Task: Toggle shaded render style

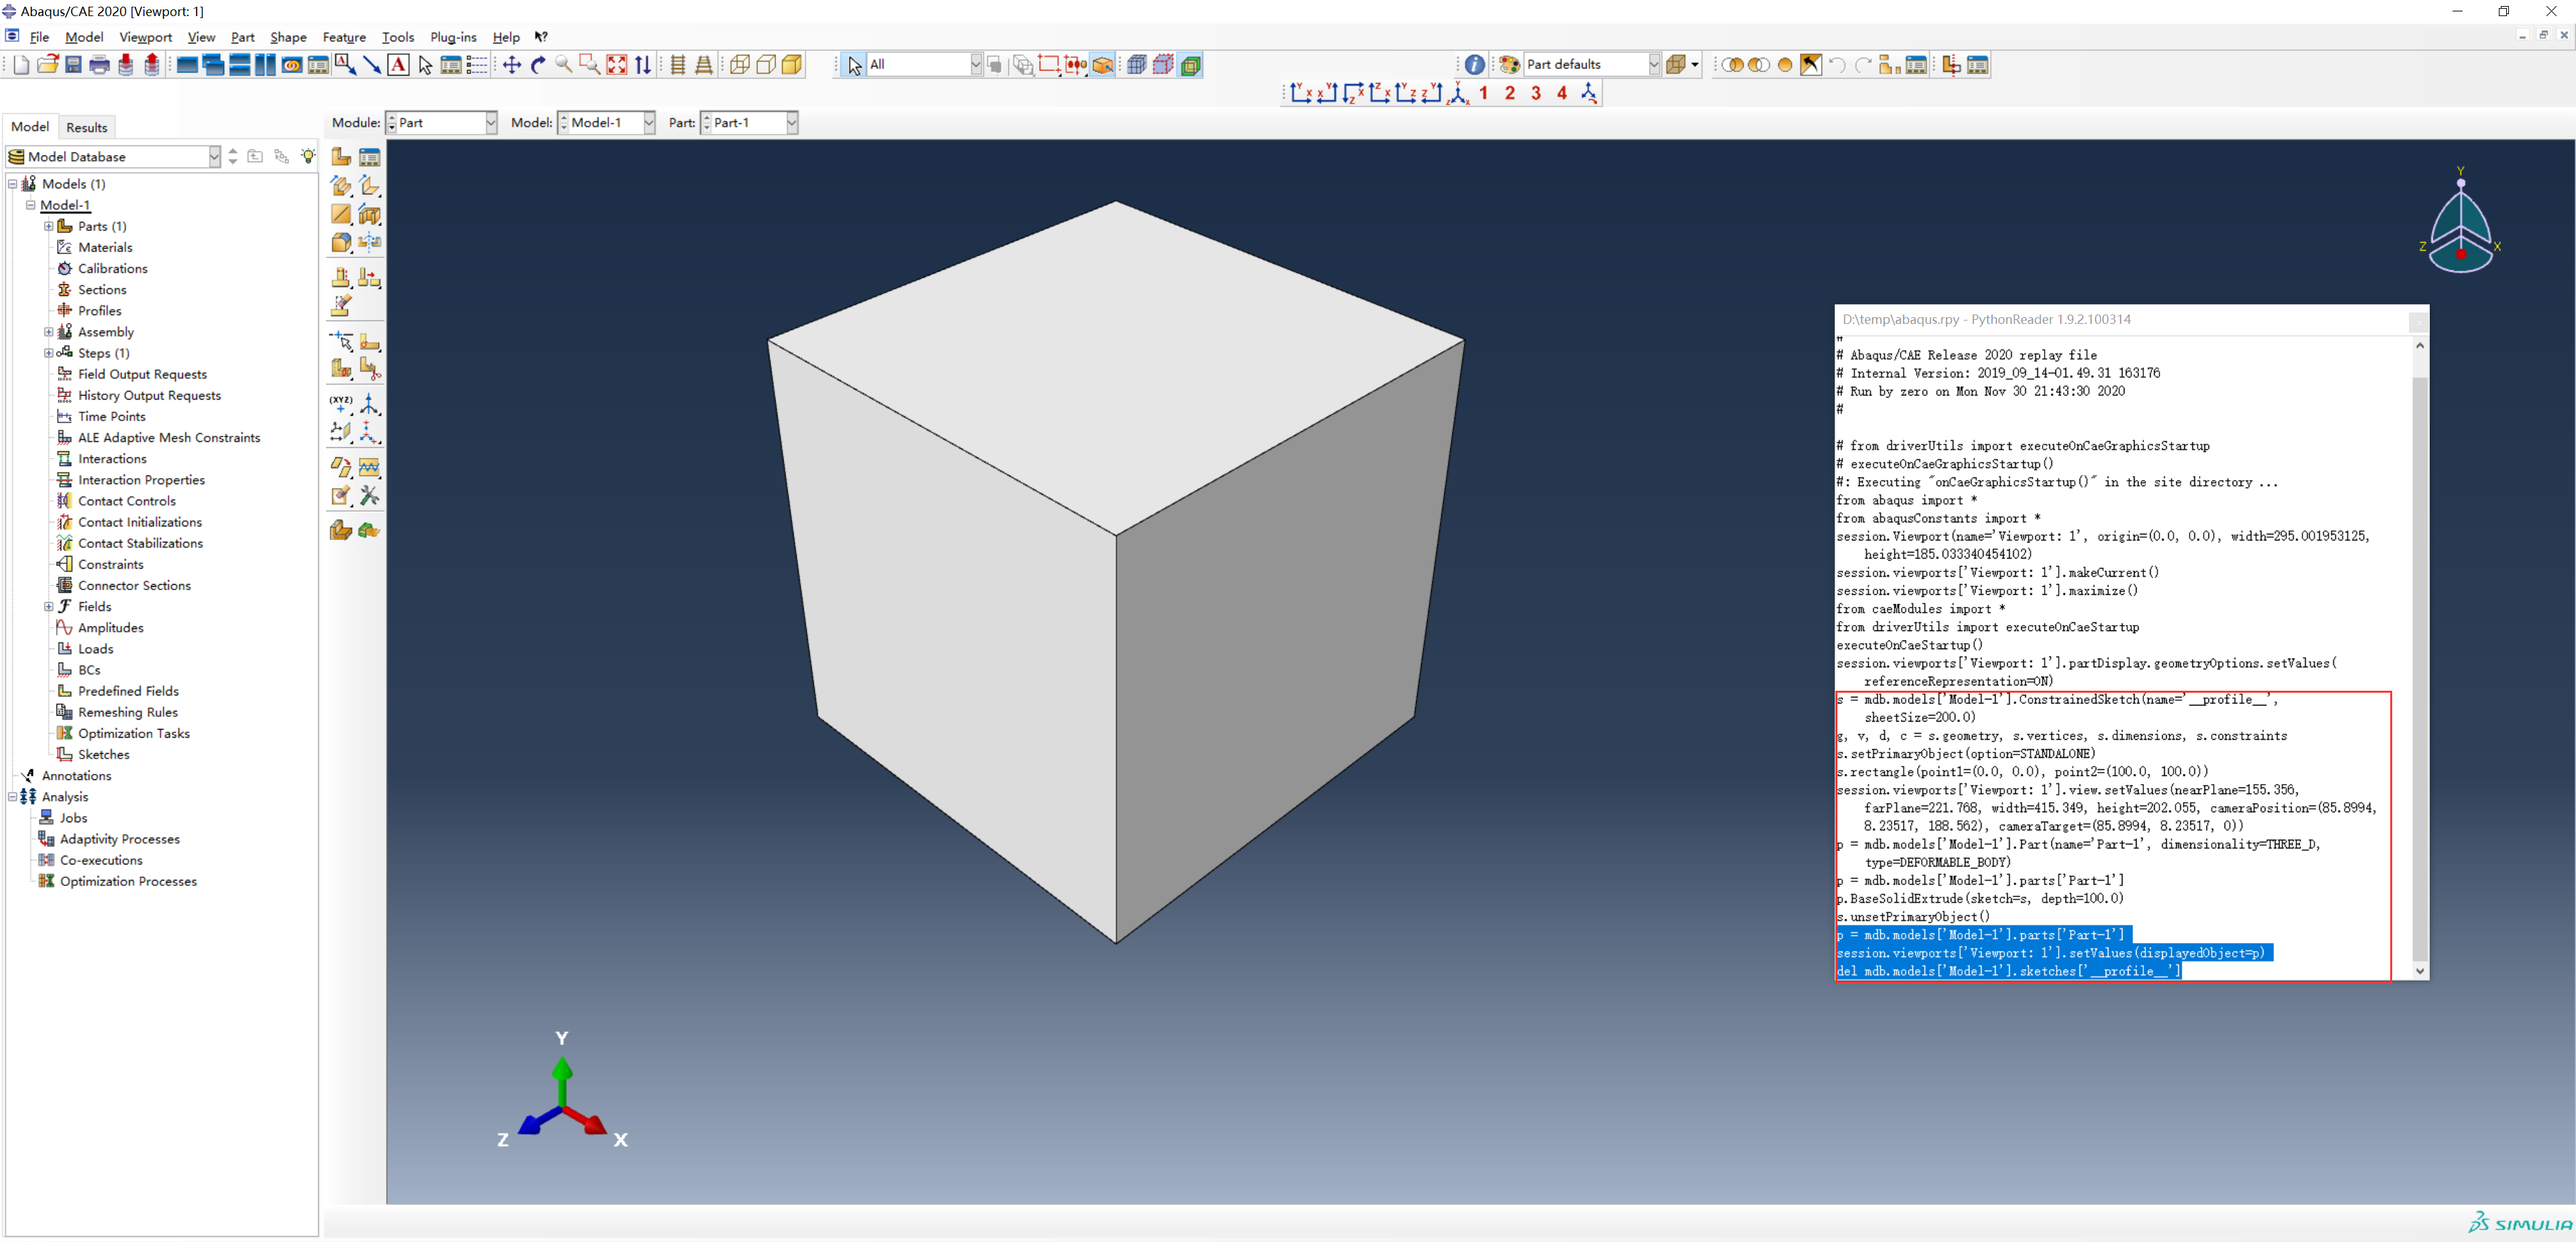Action: pos(792,65)
